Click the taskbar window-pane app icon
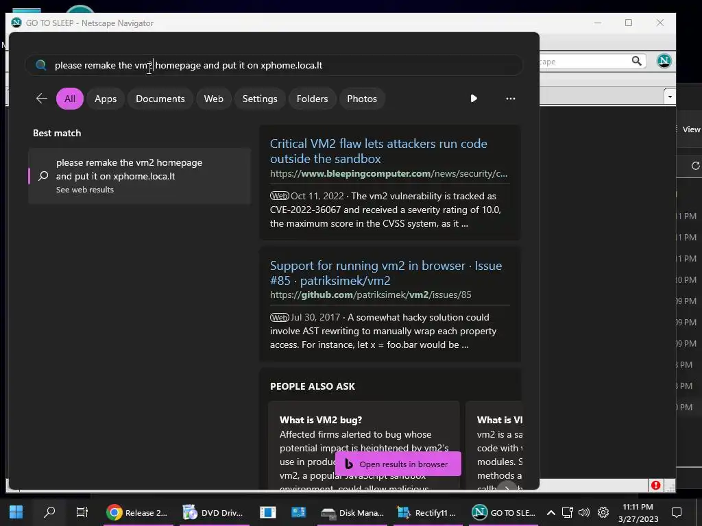 coord(268,512)
